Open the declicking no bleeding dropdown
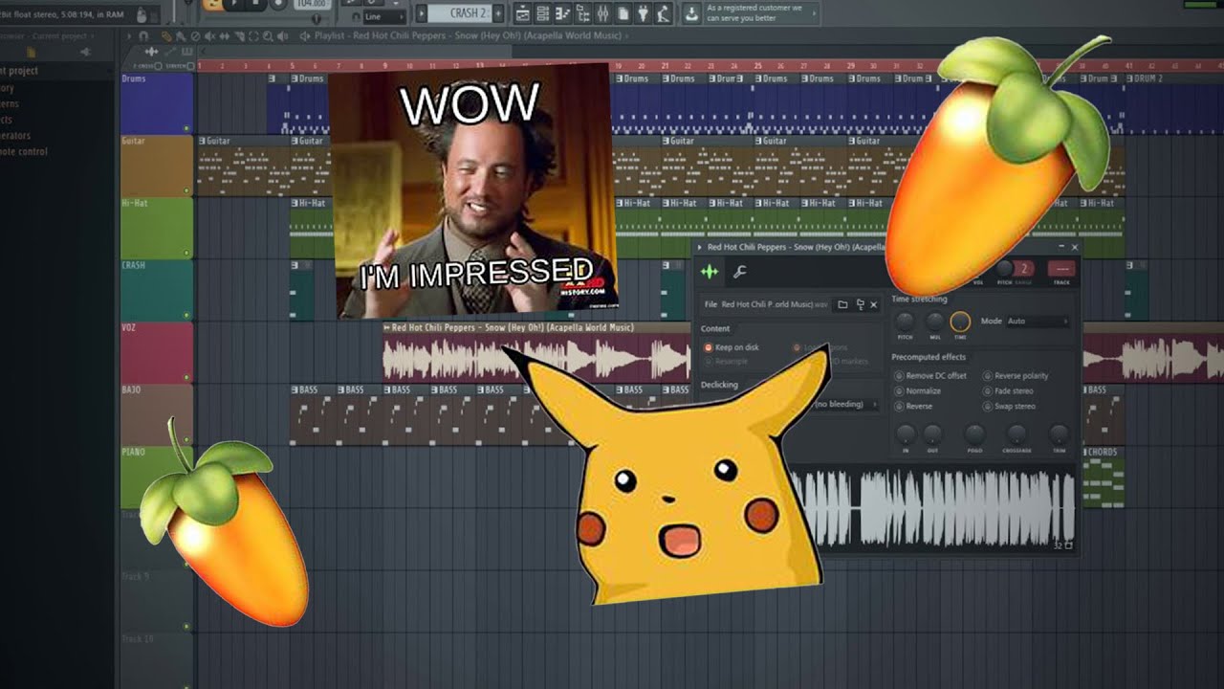1224x689 pixels. tap(847, 405)
